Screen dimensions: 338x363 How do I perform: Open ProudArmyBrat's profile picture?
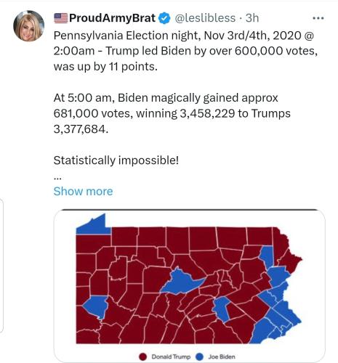29,25
